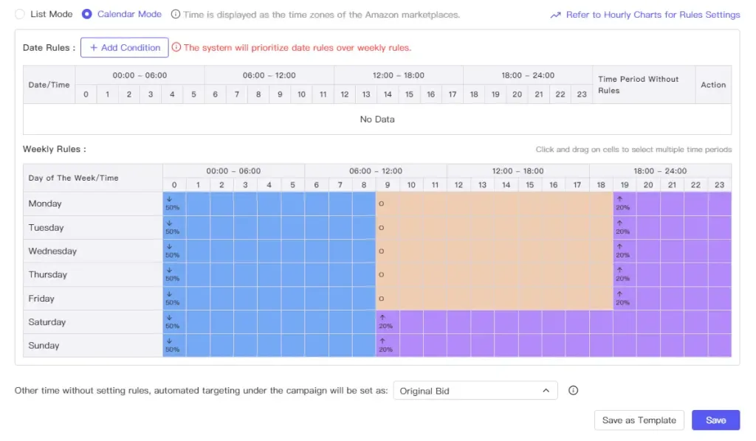Click the 00:00 – 06:00 header in Date Rules table
Image resolution: width=756 pixels, height=441 pixels.
140,75
